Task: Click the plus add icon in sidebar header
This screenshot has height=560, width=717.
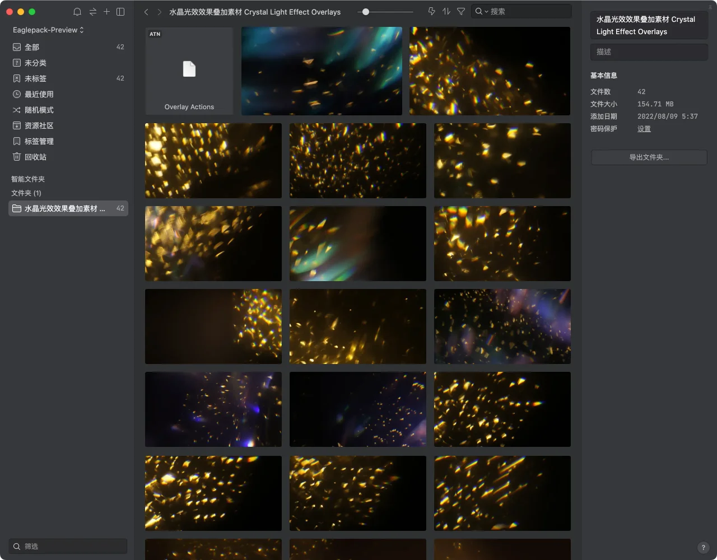Action: point(106,11)
